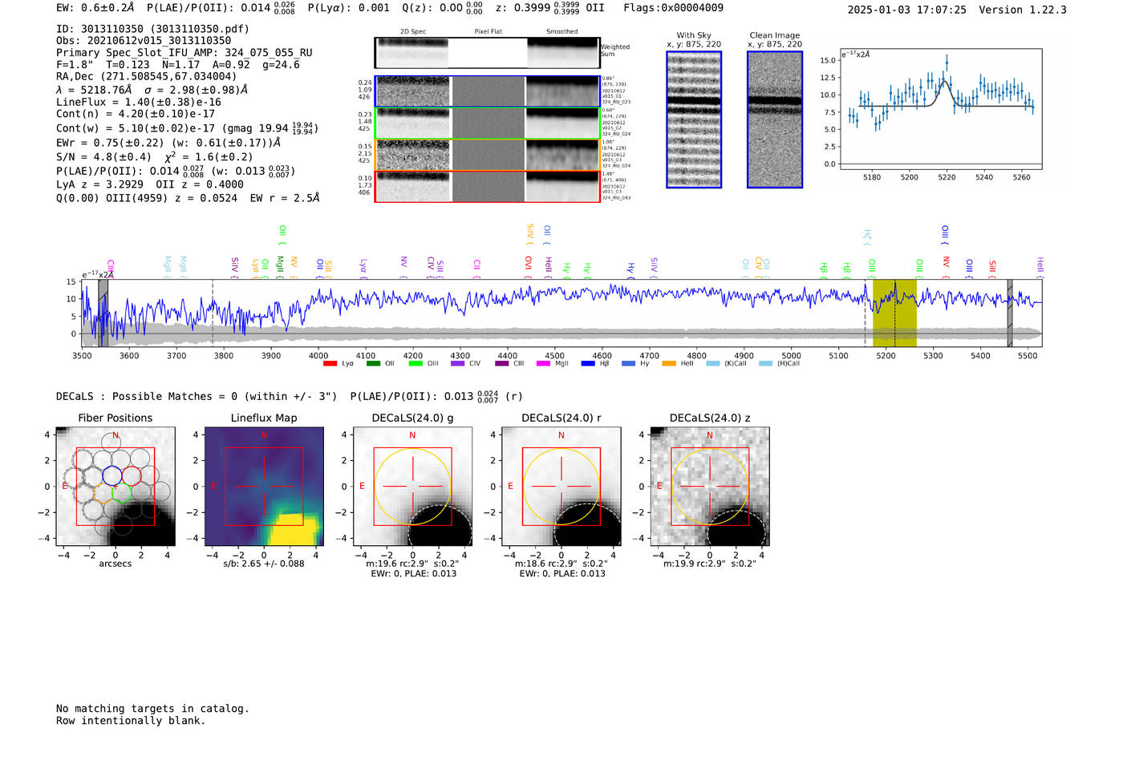Click the Lyα red legend swatch

(330, 363)
